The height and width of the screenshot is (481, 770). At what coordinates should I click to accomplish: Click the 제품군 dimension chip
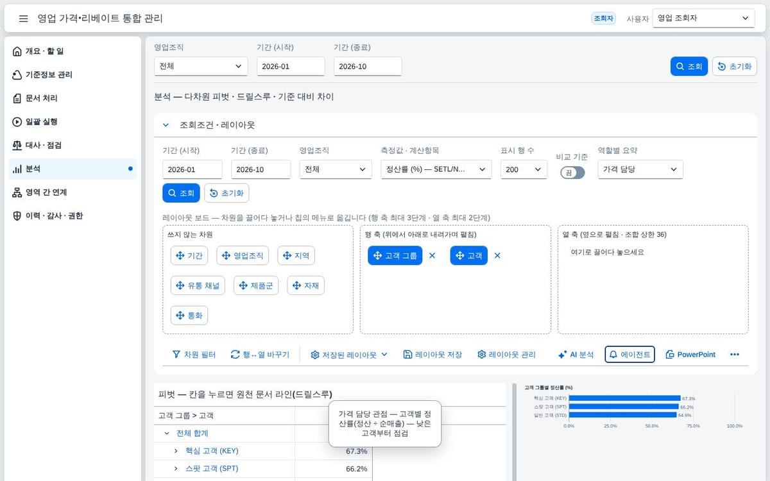point(256,285)
